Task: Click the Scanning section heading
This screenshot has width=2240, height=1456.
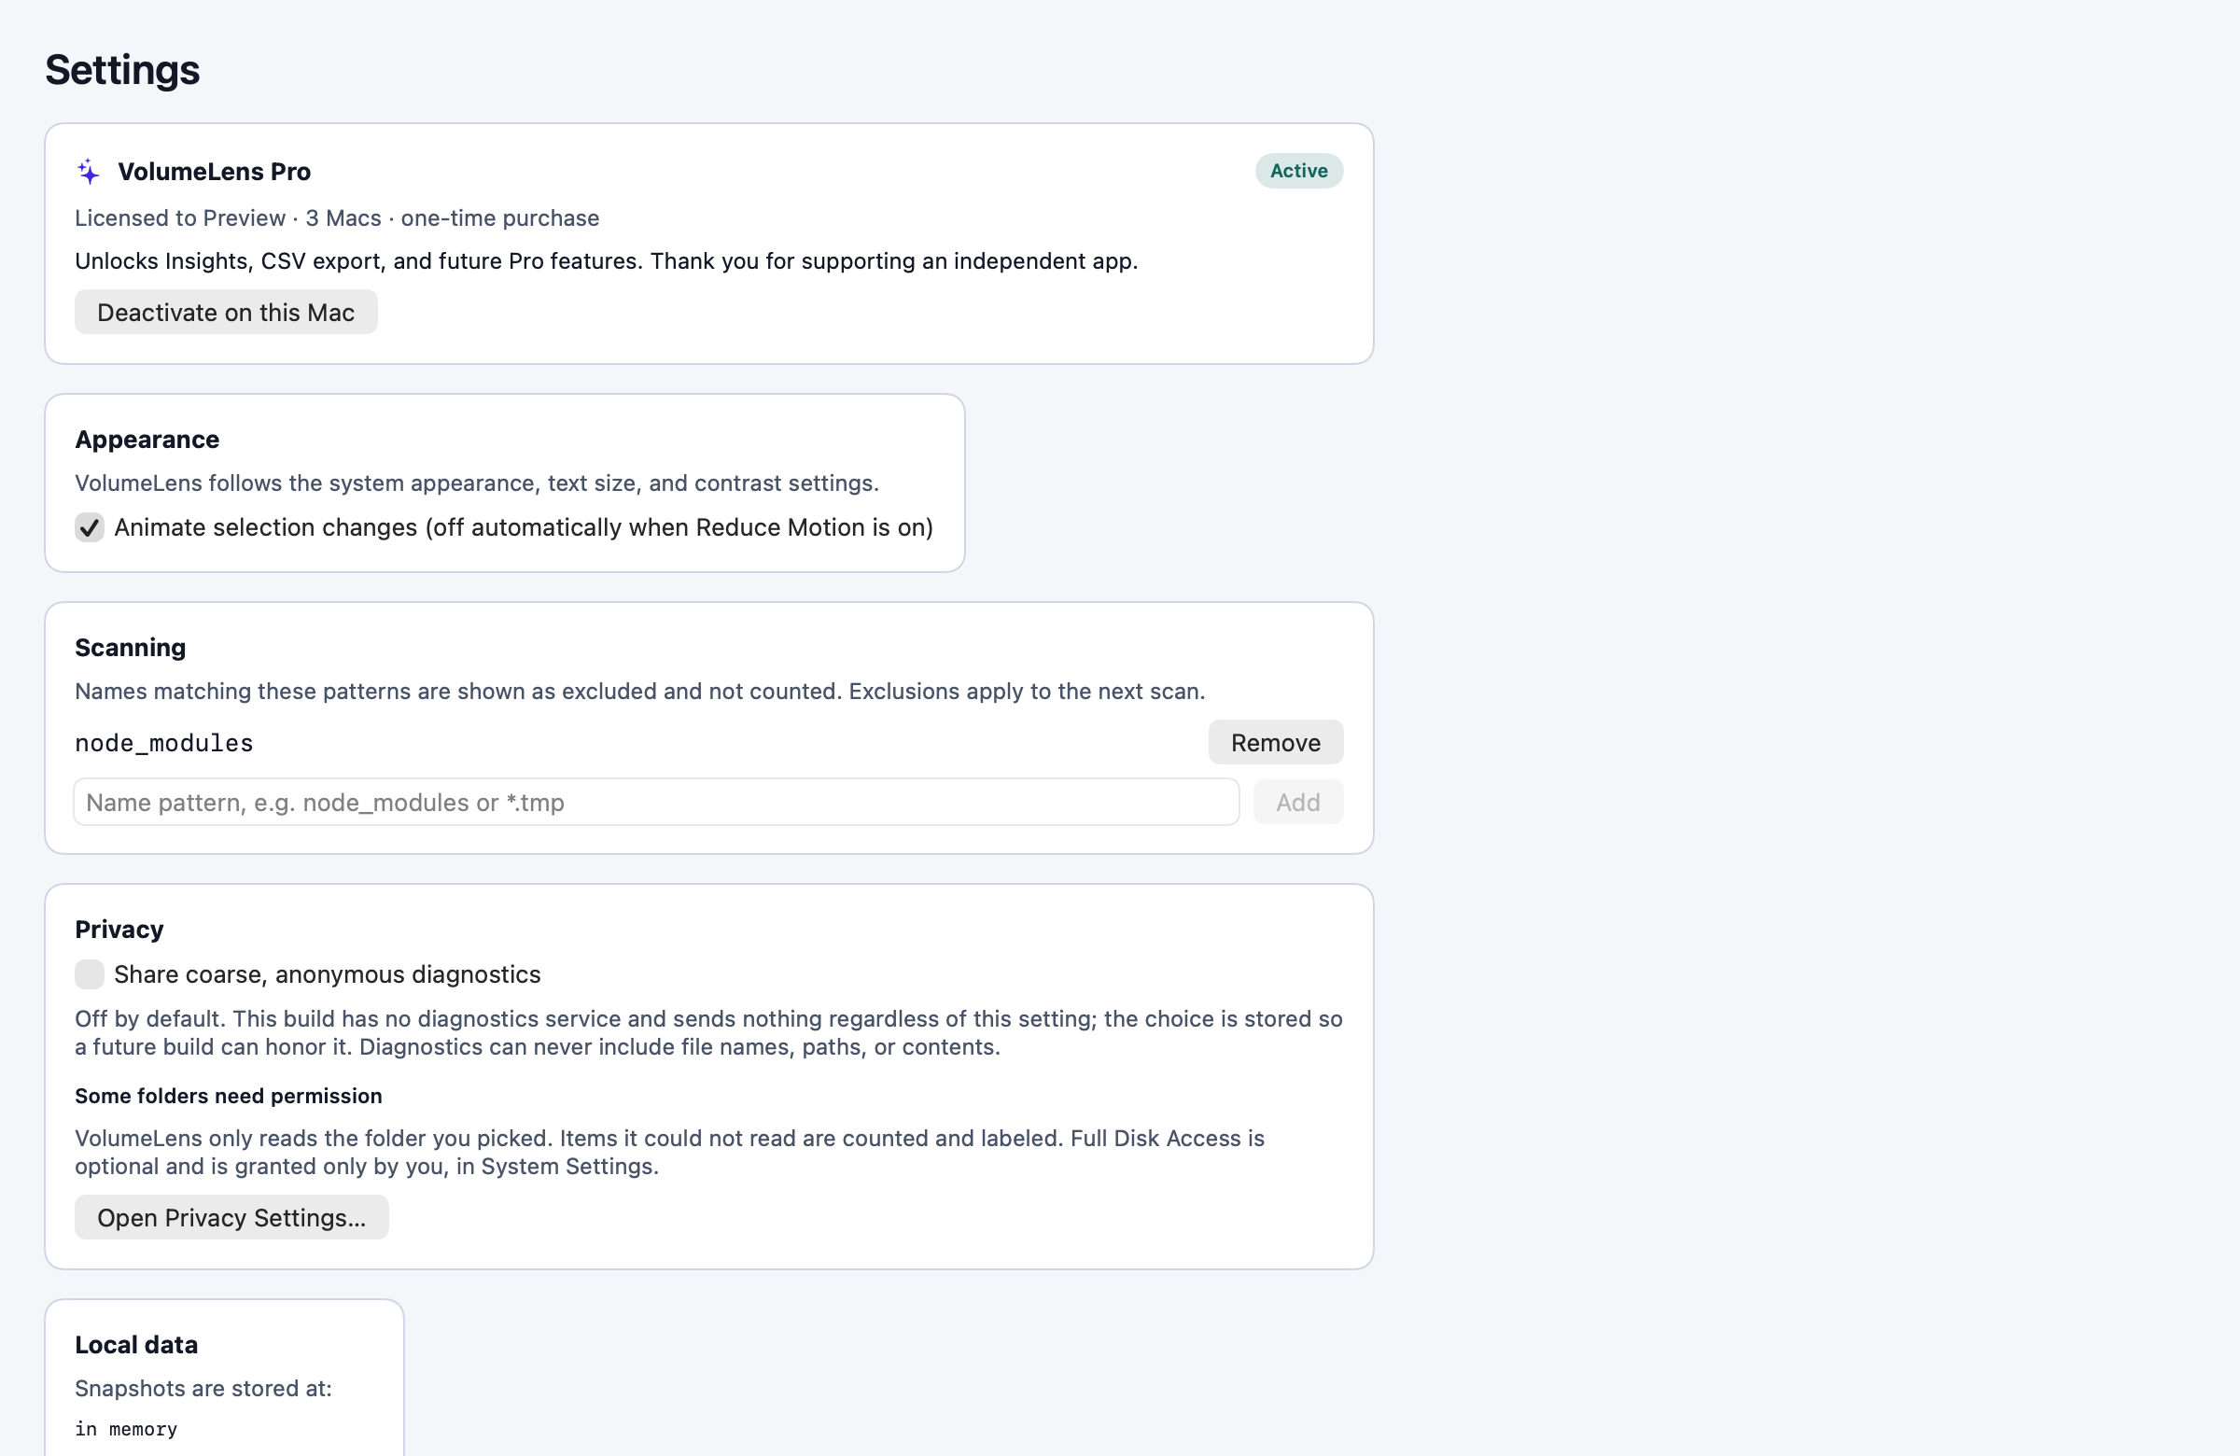Action: 130,648
